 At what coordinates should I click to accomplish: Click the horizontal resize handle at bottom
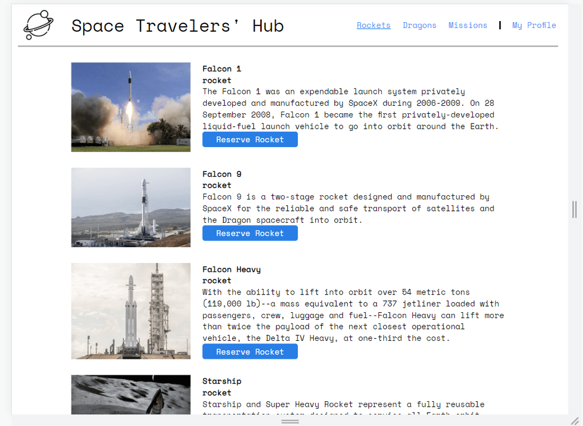tap(290, 422)
